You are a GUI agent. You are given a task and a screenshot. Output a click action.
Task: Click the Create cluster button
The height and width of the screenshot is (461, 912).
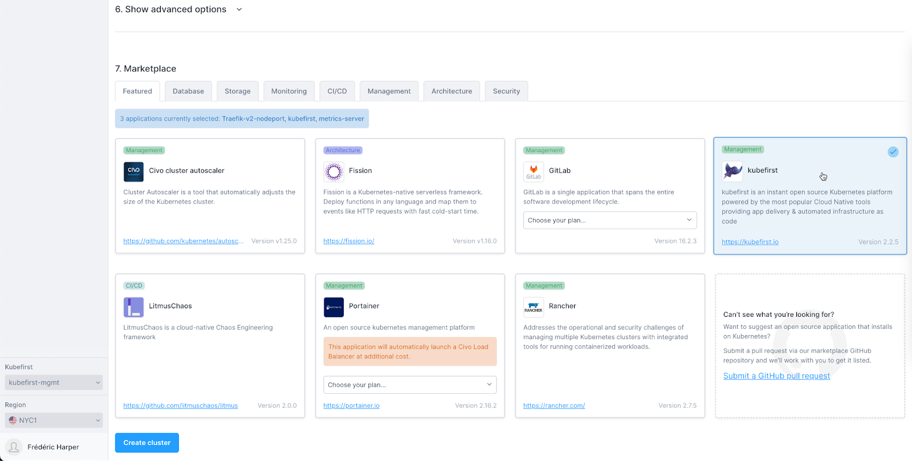[147, 443]
